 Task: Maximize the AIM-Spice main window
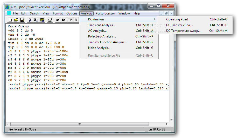(158, 6)
